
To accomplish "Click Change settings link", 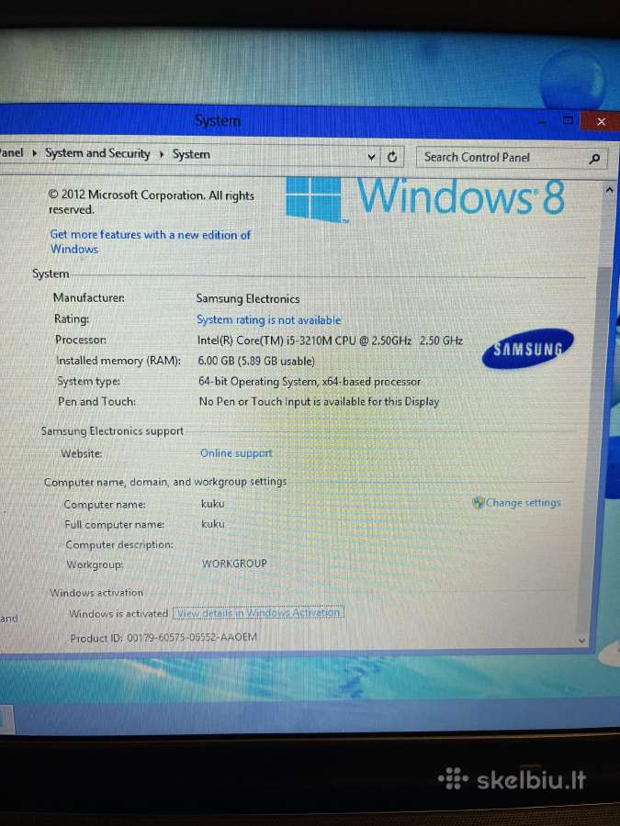I will 523,503.
